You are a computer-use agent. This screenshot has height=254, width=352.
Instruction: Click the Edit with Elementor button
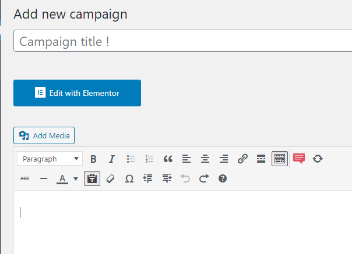[x=78, y=93]
